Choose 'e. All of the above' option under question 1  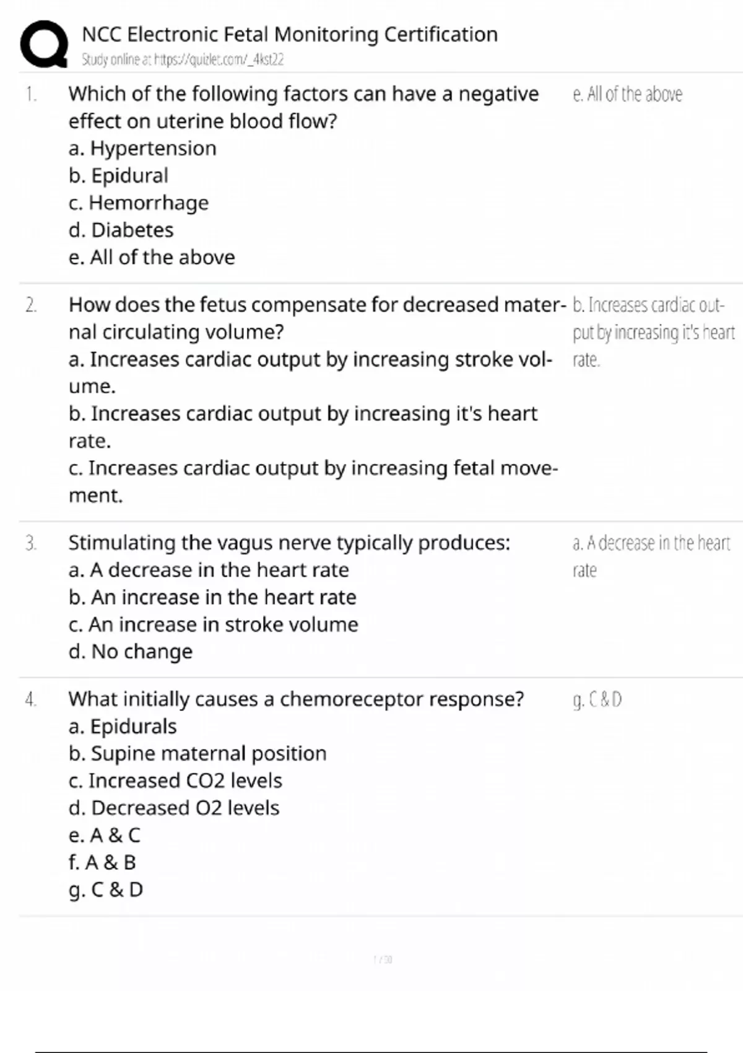click(152, 257)
